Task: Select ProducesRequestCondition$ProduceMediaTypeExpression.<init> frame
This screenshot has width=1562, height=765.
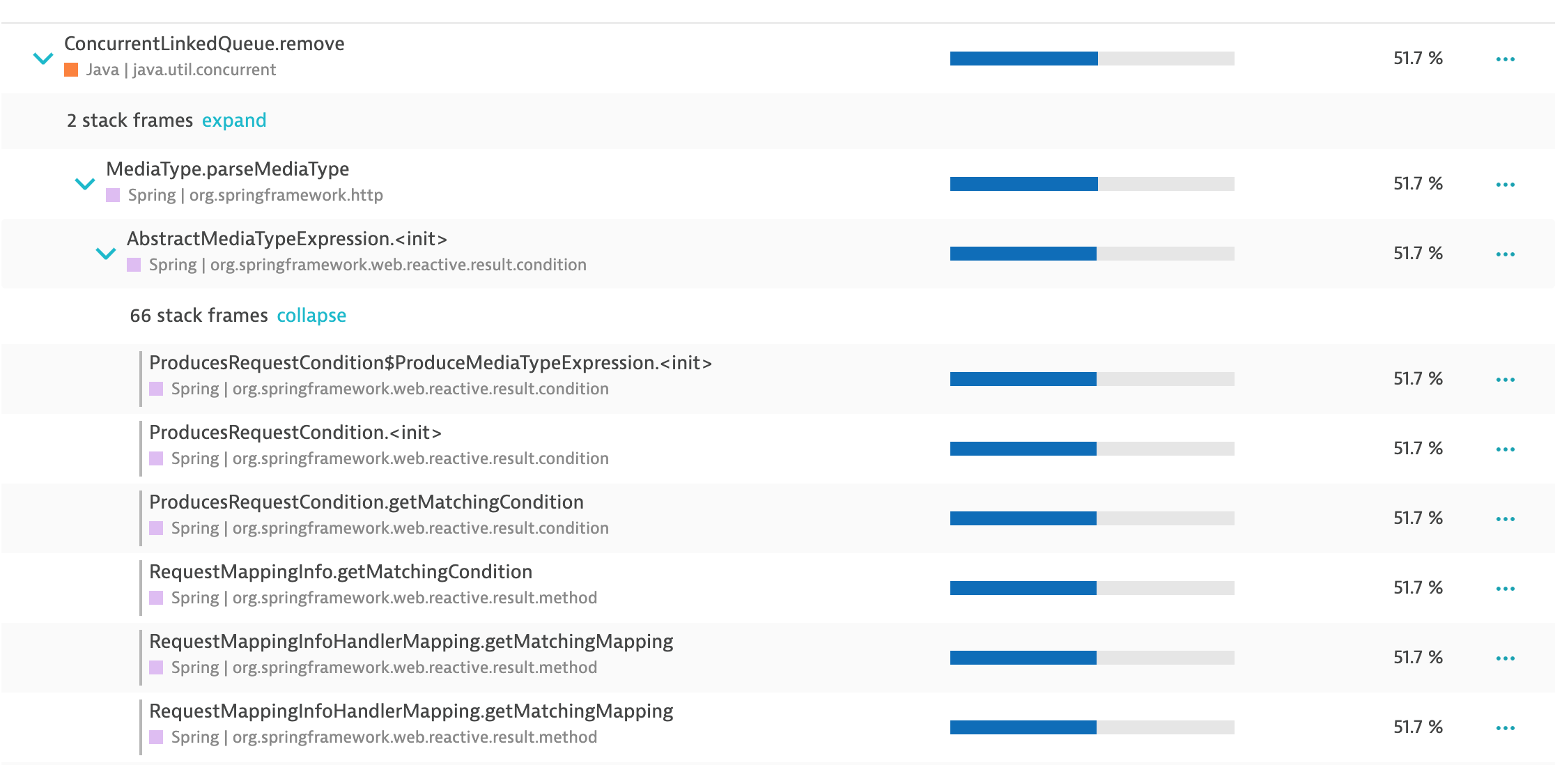Action: point(431,363)
